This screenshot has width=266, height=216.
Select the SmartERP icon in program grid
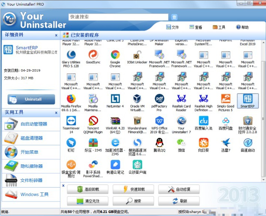[248, 101]
